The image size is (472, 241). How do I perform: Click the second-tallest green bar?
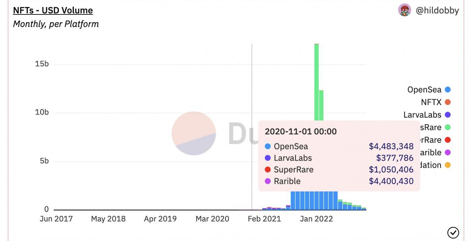pyautogui.click(x=321, y=106)
